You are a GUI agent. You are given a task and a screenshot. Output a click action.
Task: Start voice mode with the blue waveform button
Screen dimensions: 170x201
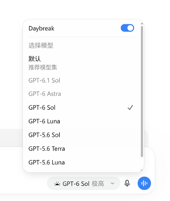[144, 183]
